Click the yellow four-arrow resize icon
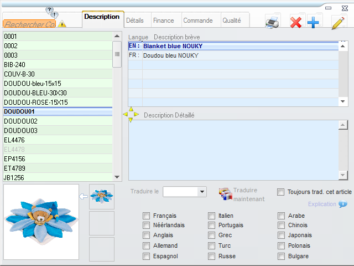 click(x=131, y=114)
